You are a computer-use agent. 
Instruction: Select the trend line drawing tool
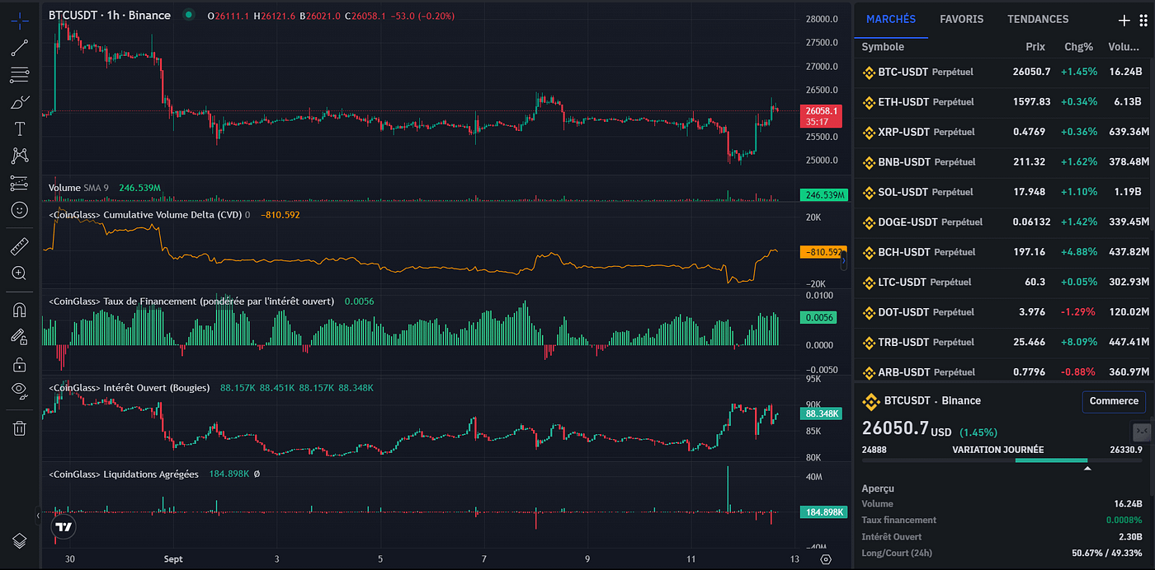20,47
